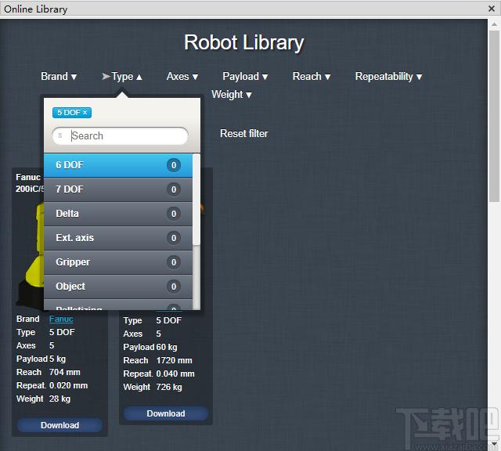The image size is (501, 451).
Task: Collapse the Type filter dropdown
Action: pyautogui.click(x=122, y=77)
